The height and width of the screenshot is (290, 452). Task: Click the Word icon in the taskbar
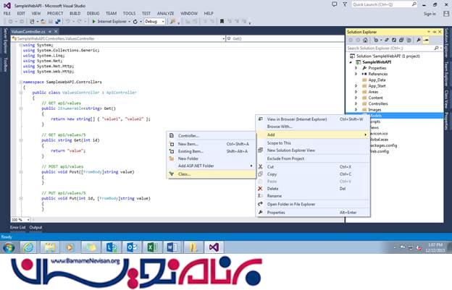[172, 248]
